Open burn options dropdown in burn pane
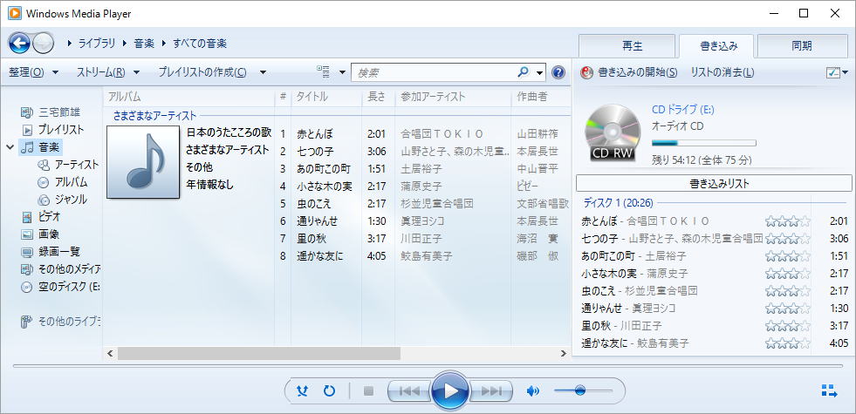Image resolution: width=856 pixels, height=414 pixels. tap(837, 72)
